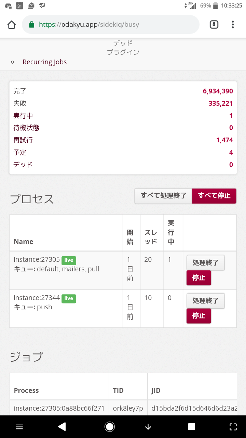Open the 失敗 count 335,221 link
Image resolution: width=246 pixels, height=438 pixels.
pos(221,103)
